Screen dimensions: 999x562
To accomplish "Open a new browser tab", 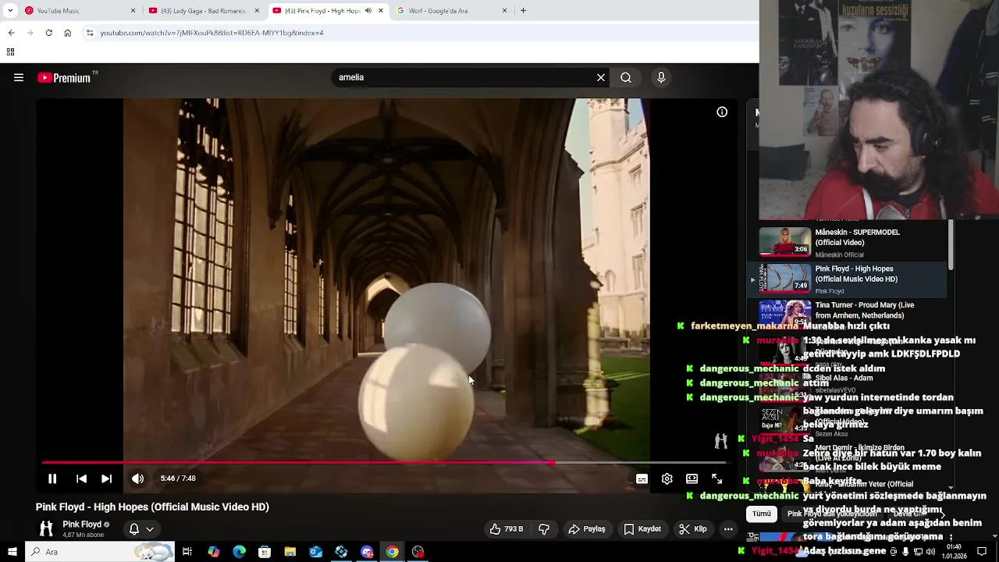I will coord(523,11).
